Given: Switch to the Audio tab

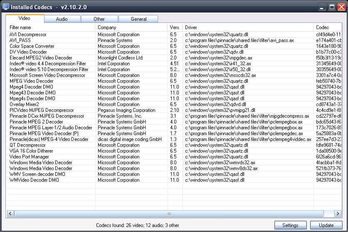Looking at the screenshot, I should coord(62,19).
